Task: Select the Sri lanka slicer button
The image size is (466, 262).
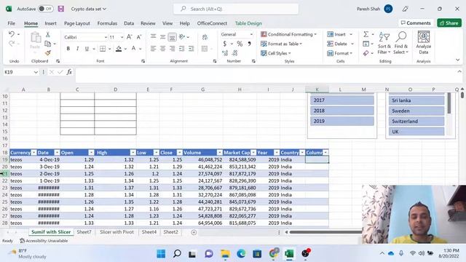Action: click(x=416, y=100)
